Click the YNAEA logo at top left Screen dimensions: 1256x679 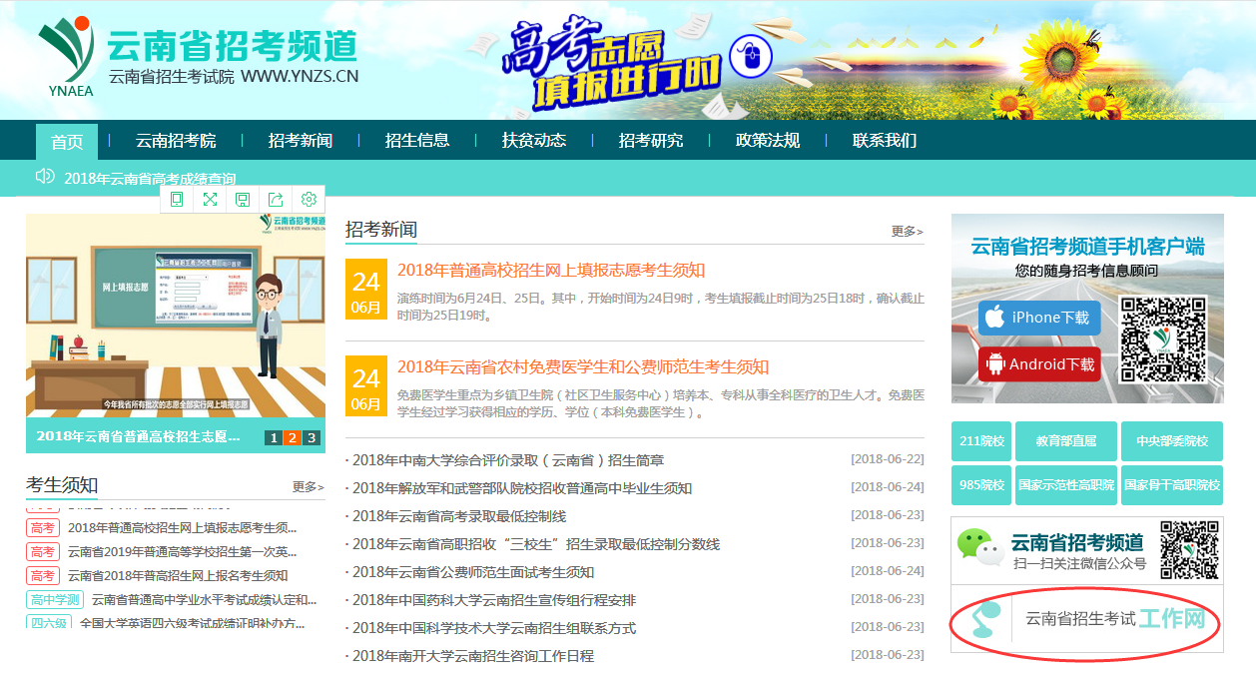[68, 57]
